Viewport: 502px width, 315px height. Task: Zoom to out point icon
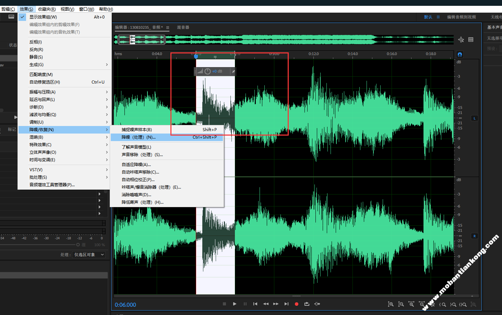click(453, 304)
